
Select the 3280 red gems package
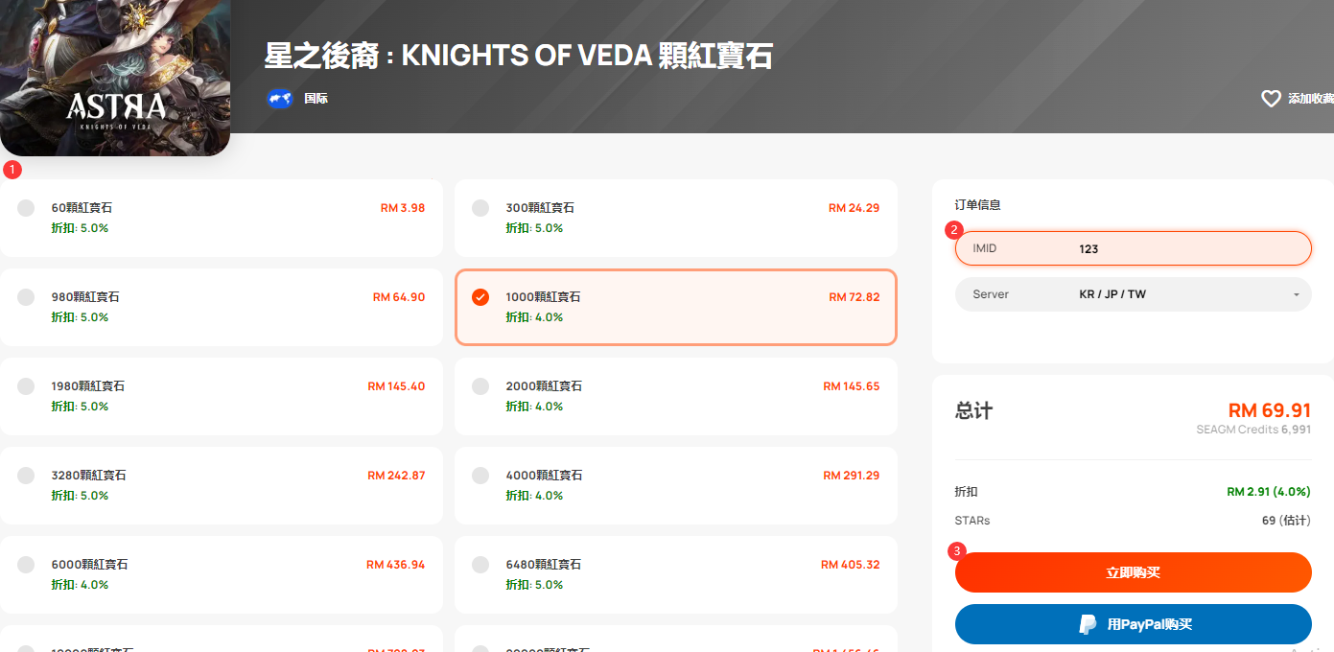(x=222, y=485)
